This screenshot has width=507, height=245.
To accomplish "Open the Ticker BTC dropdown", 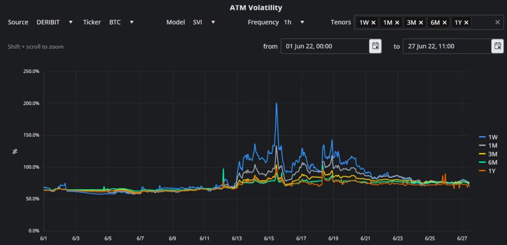I will (x=121, y=22).
